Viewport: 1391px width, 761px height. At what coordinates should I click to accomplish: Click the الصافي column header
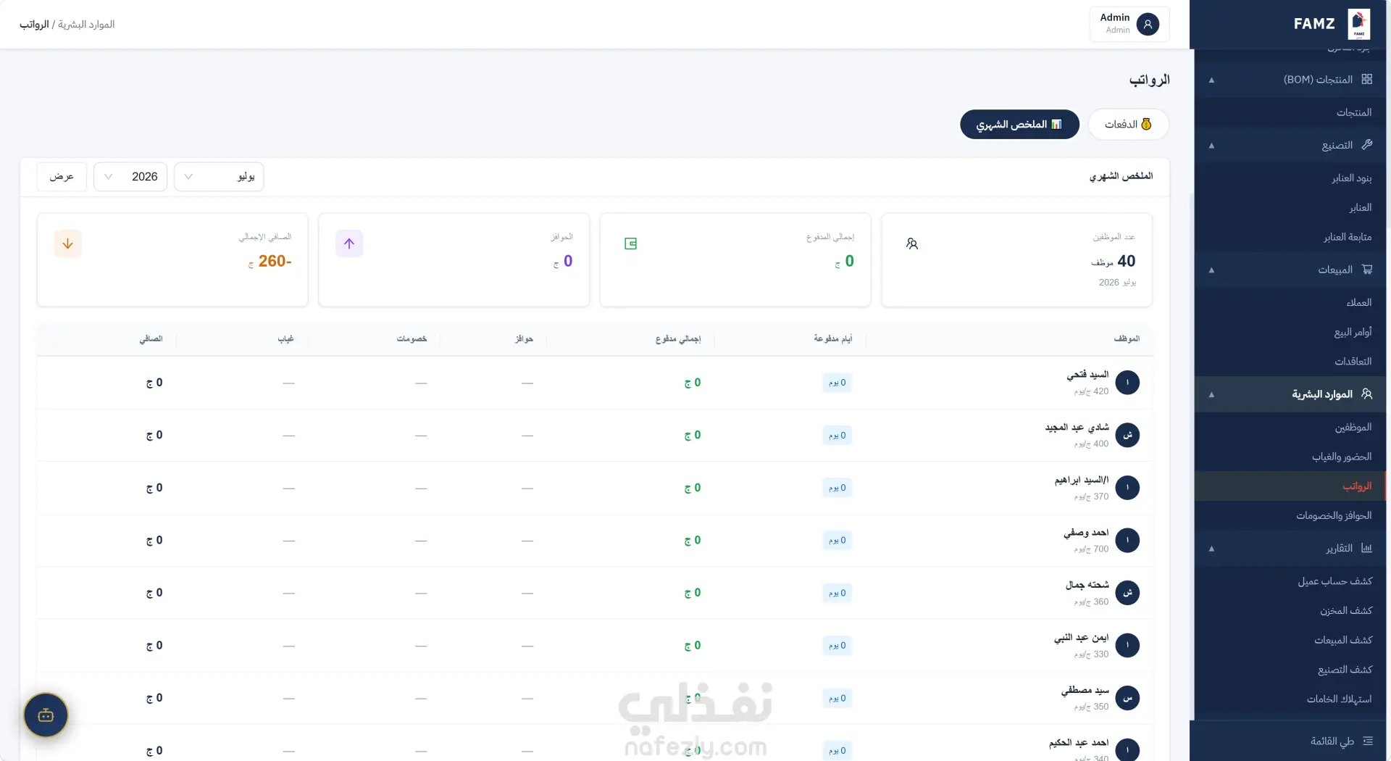151,338
